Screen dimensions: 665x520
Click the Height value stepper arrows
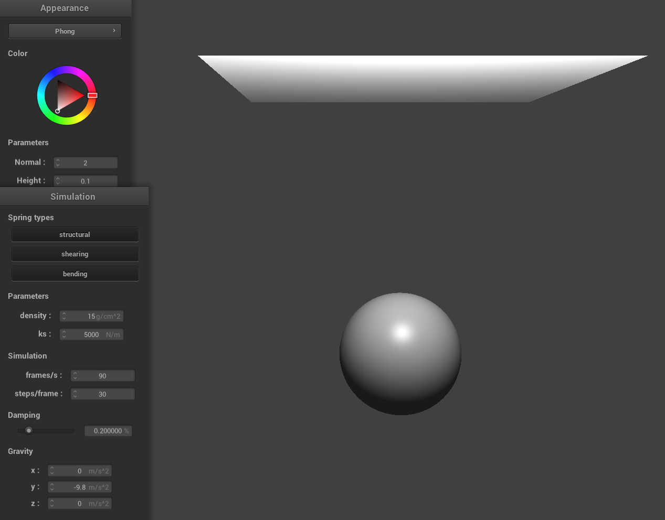58,181
